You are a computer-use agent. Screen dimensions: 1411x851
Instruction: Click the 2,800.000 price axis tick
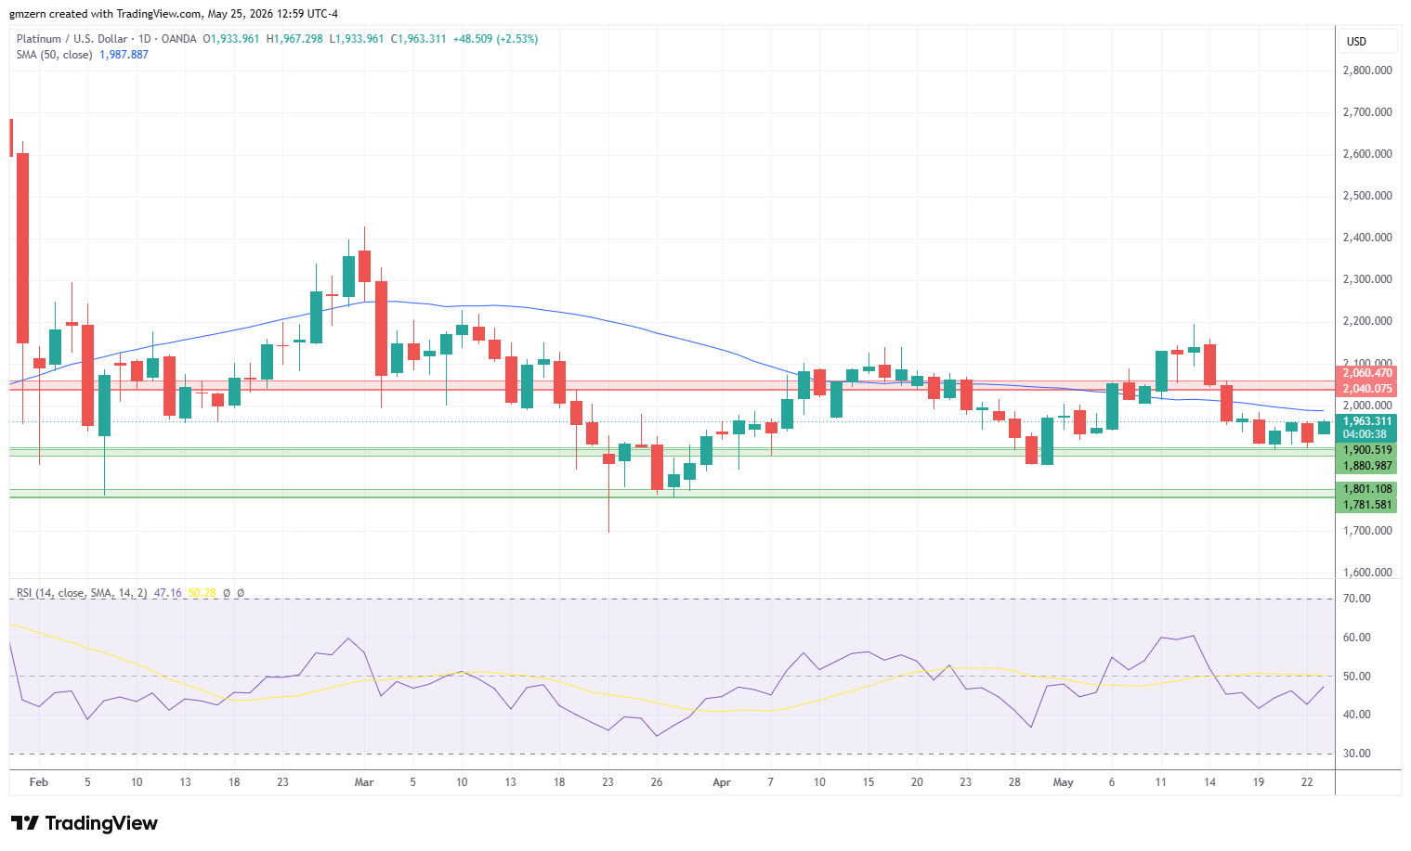tap(1367, 71)
